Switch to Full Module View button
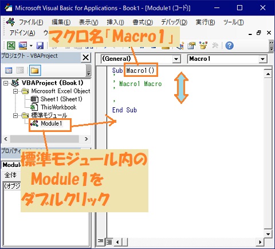Image resolution: width=275 pixels, height=249 pixels. pyautogui.click(x=109, y=242)
